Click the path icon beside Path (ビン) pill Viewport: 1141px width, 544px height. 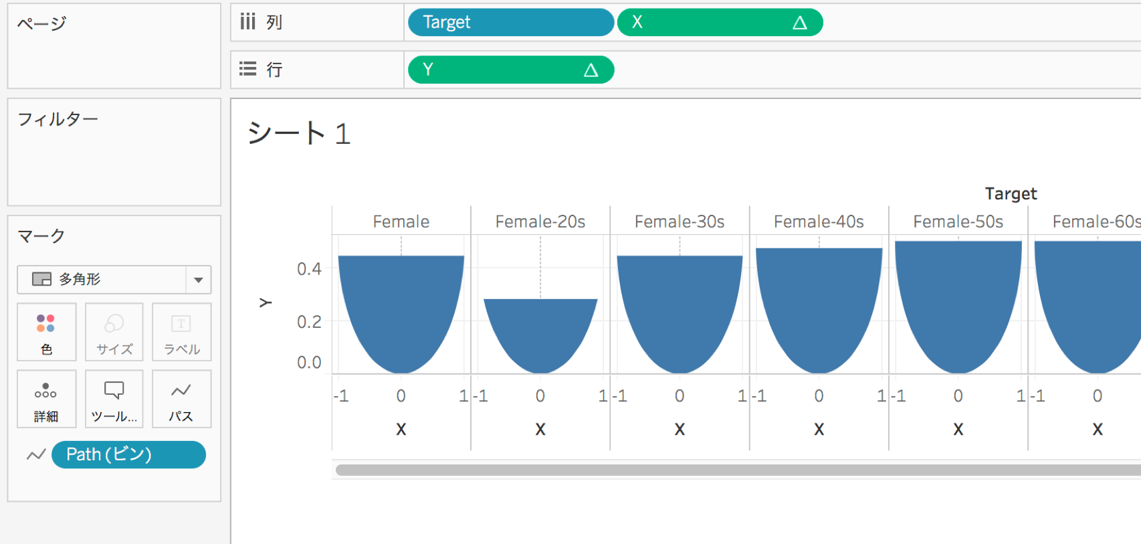[x=36, y=455]
